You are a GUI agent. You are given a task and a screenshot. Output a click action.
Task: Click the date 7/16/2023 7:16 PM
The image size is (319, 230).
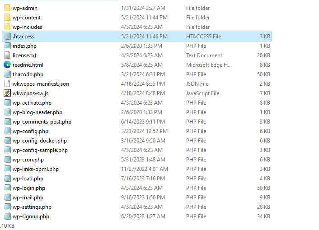[143, 179]
